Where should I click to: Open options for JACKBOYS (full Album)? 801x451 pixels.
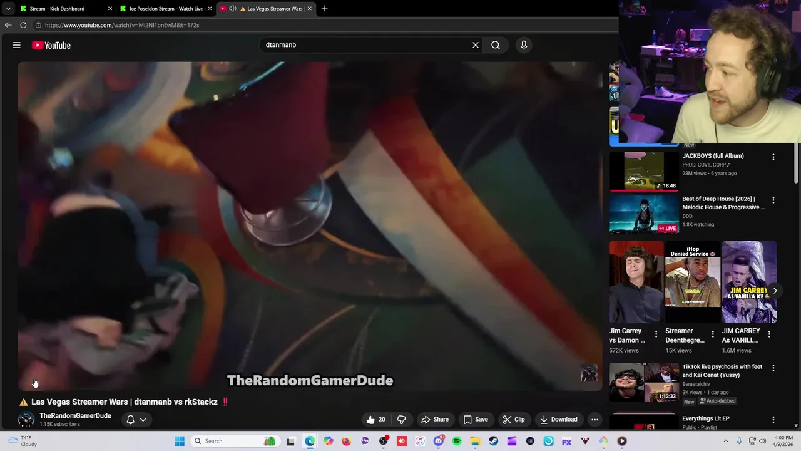(773, 157)
